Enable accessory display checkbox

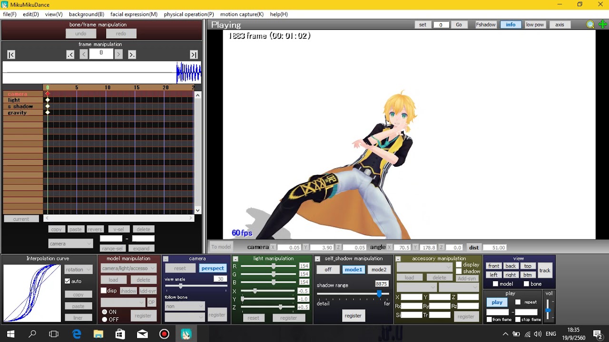[459, 265]
